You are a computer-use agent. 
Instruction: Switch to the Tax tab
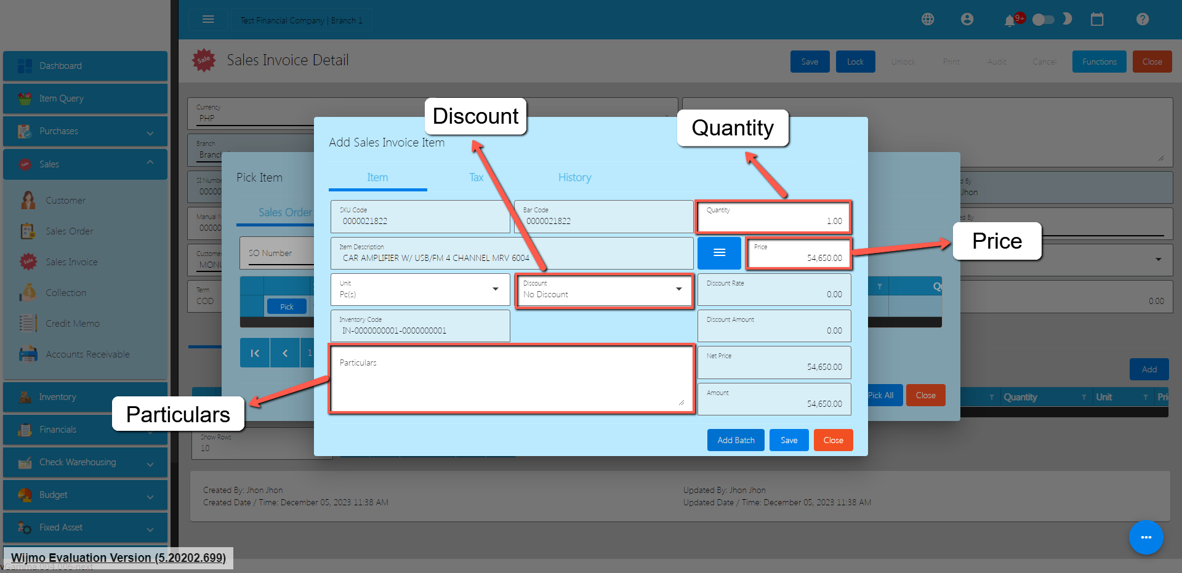pyautogui.click(x=476, y=178)
